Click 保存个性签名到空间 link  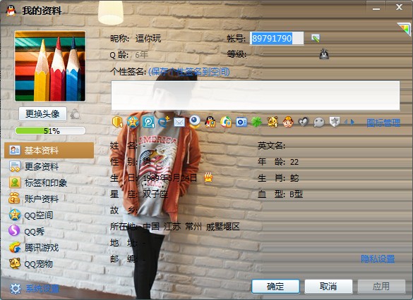[189, 71]
